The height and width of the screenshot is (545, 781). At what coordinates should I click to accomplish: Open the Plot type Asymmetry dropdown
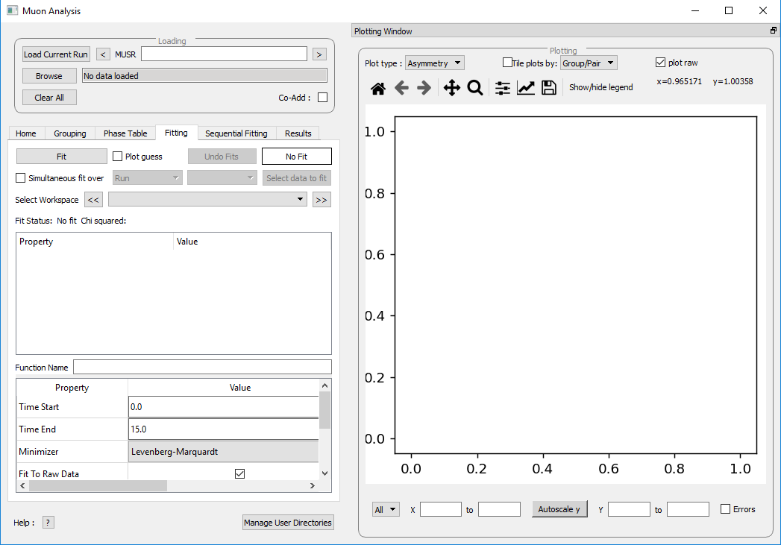point(435,63)
